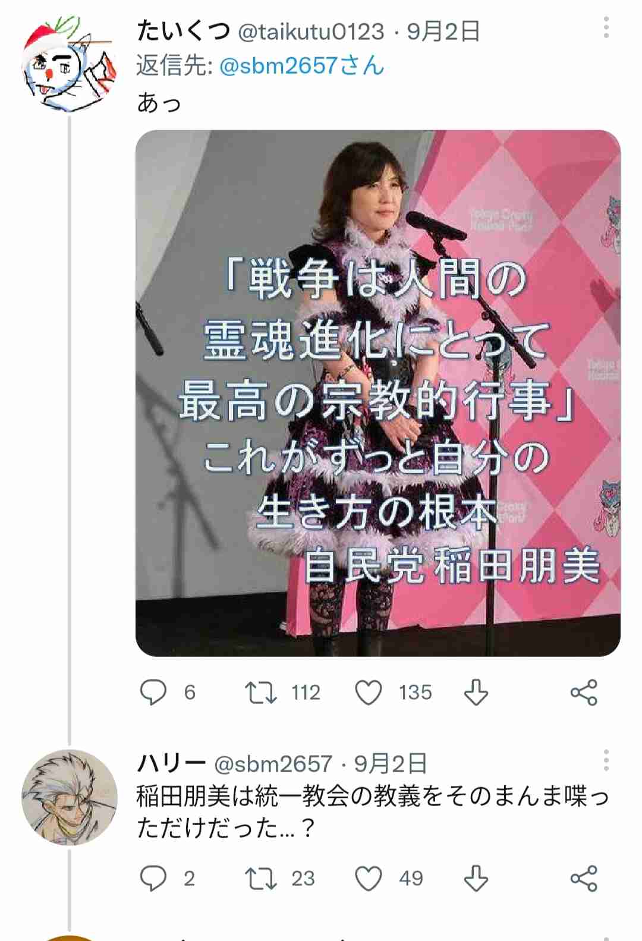The height and width of the screenshot is (941, 642).
Task: Open more options menu on ハリー's tweet
Action: point(606,761)
